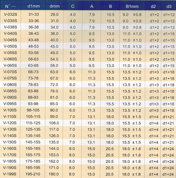This screenshot has width=176, height=178.
Task: Select the 195-210 d1mm range cell
Action: tap(33, 174)
